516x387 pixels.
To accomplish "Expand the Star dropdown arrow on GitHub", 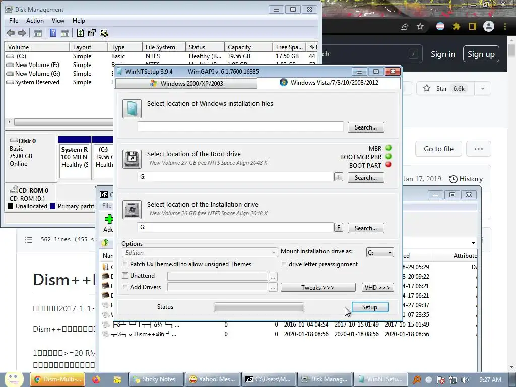I will (482, 89).
